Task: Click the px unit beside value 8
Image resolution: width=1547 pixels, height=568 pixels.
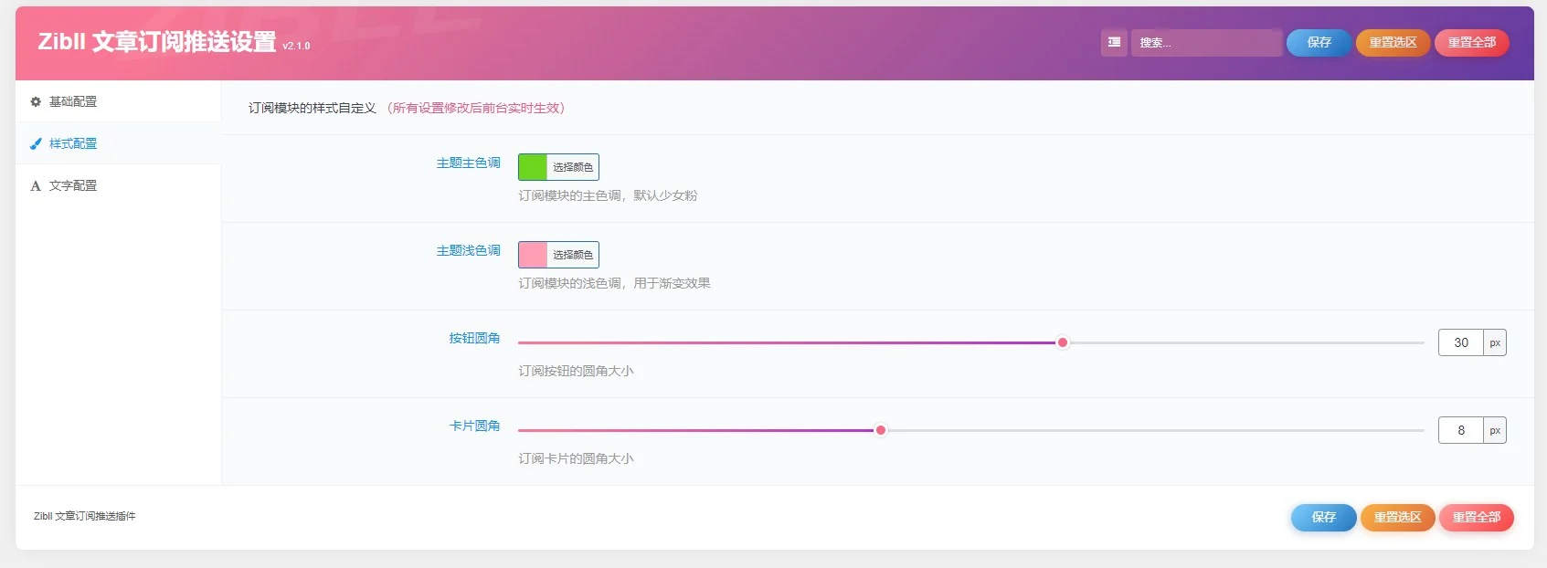Action: pyautogui.click(x=1495, y=430)
